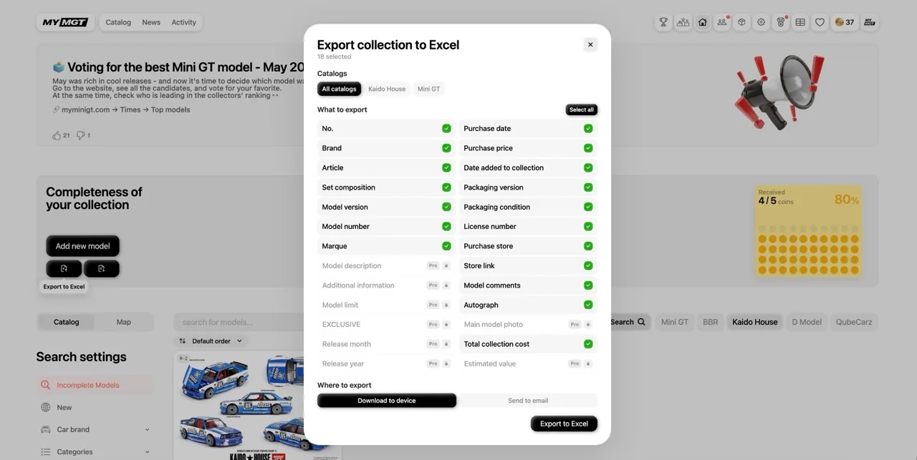Open the blue BMW Kaido House model thumbnail
917x460 pixels.
pyautogui.click(x=244, y=406)
